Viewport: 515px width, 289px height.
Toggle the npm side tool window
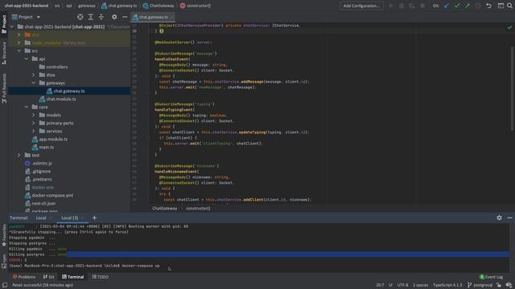tap(4, 261)
